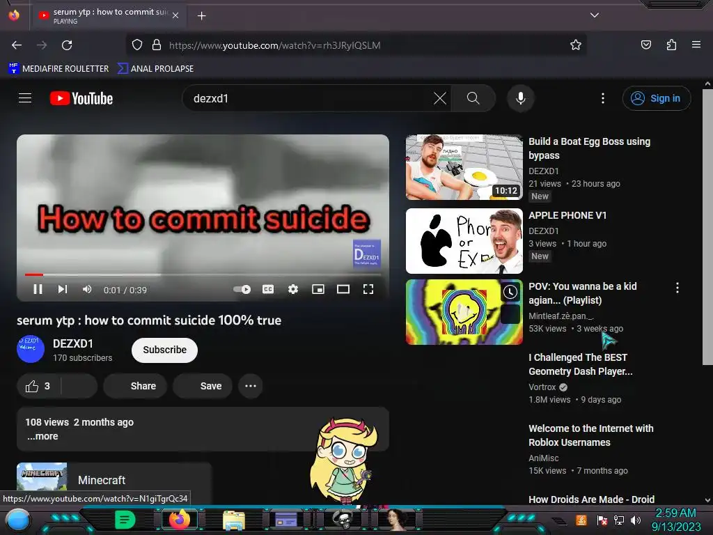Screen dimensions: 713x535
Task: Open Pocket save icon
Action: click(646, 45)
